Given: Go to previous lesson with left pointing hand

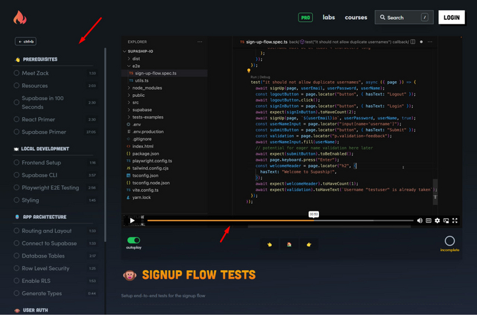Looking at the screenshot, I should point(270,244).
